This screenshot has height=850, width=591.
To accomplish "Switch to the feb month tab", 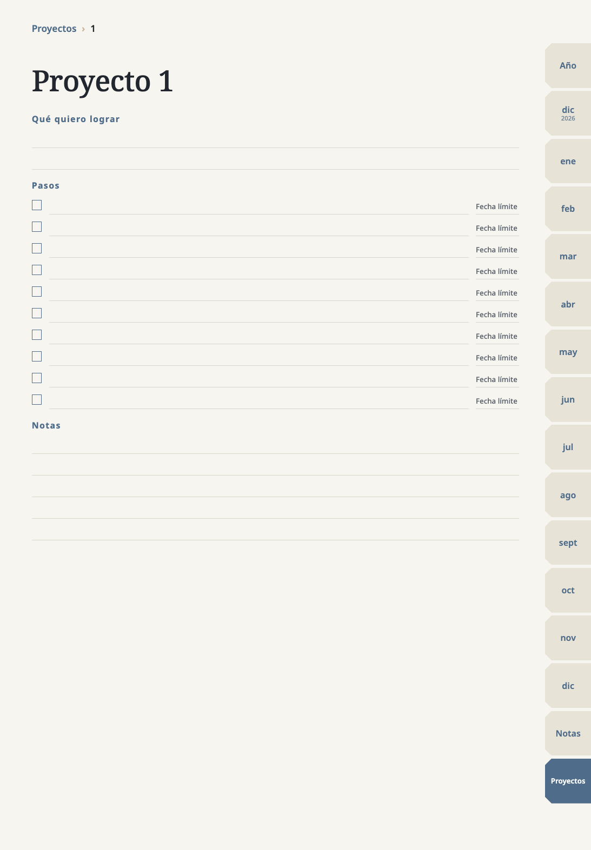I will click(x=568, y=209).
